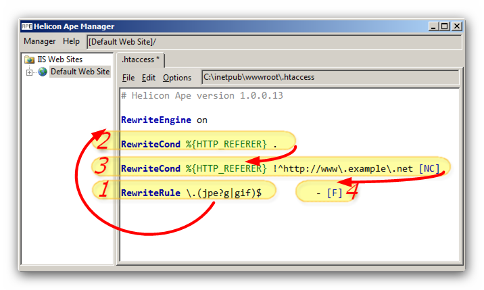Click the IIS Web Sites folder icon
The width and height of the screenshot is (484, 290).
[x=30, y=60]
